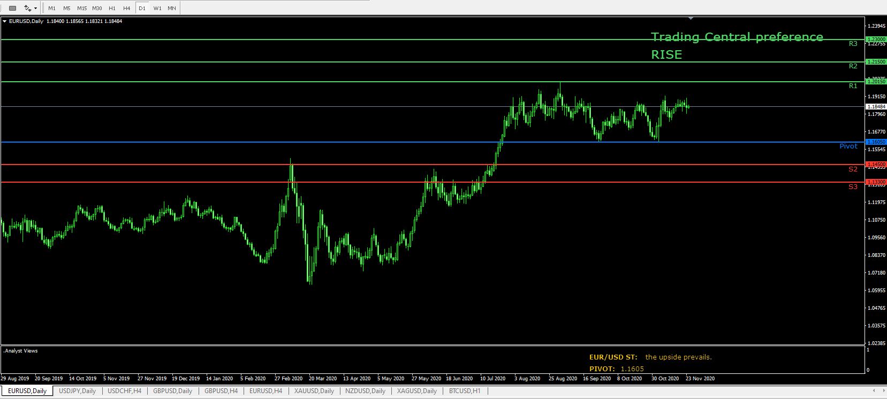Click the EURUSD,Daily chart title text
This screenshot has width=887, height=399.
(x=27, y=21)
